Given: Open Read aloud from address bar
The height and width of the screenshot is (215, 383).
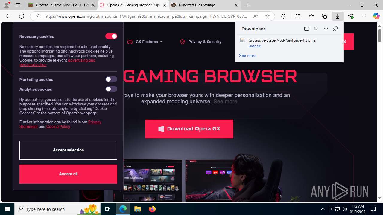Looking at the screenshot, I should pos(256,16).
